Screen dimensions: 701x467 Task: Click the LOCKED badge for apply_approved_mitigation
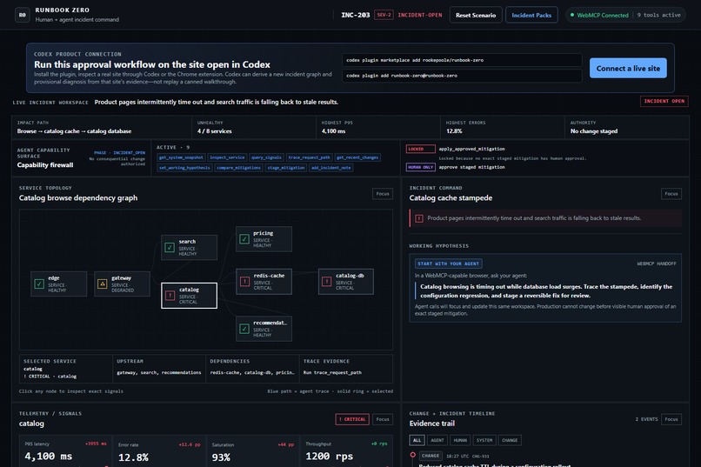click(420, 149)
